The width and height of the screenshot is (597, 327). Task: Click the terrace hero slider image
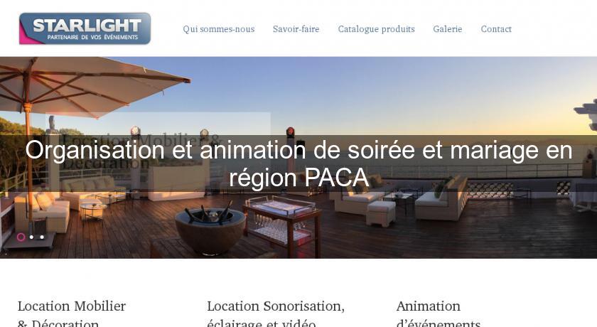[298, 158]
